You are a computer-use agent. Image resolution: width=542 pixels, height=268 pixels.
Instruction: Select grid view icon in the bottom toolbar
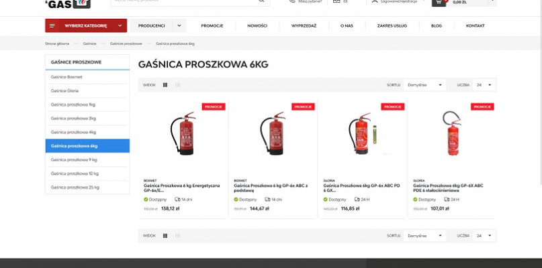[165, 236]
